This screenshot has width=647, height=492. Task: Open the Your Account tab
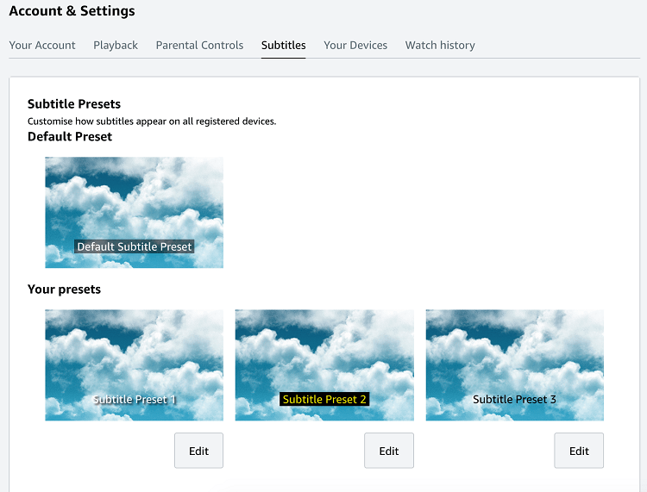pos(42,45)
